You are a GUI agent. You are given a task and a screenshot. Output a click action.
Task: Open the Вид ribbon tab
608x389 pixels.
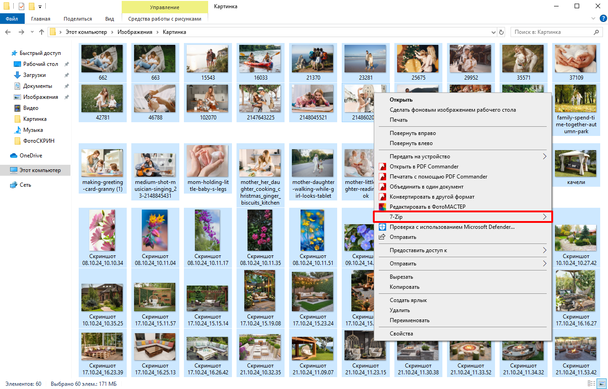(109, 19)
